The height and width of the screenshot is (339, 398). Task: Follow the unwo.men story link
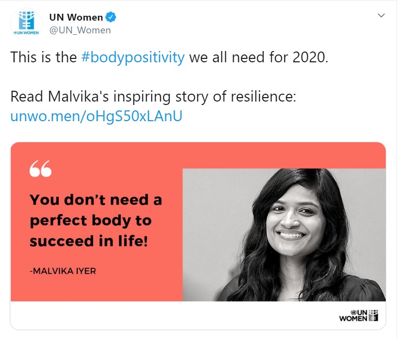(x=96, y=117)
